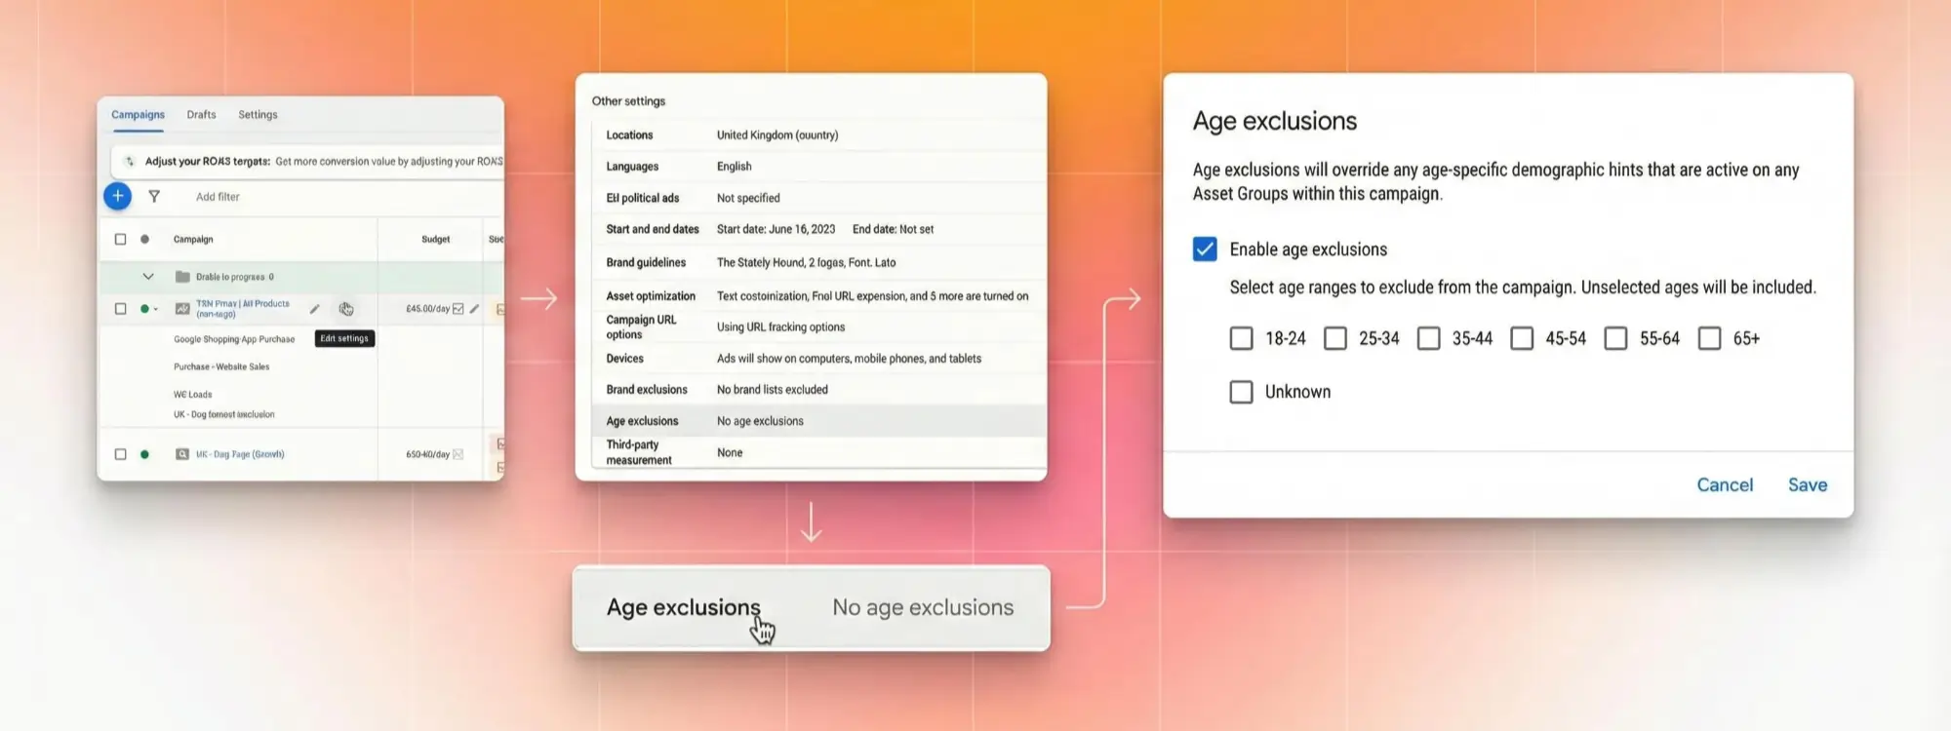Check the 55-64 age range box

tap(1615, 338)
